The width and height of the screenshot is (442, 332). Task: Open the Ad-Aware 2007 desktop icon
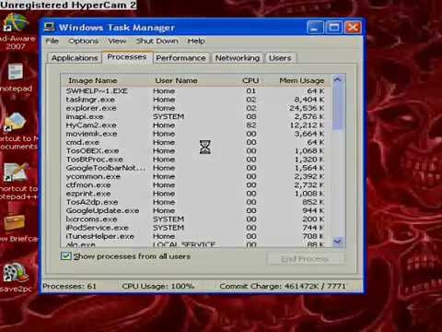click(x=16, y=31)
